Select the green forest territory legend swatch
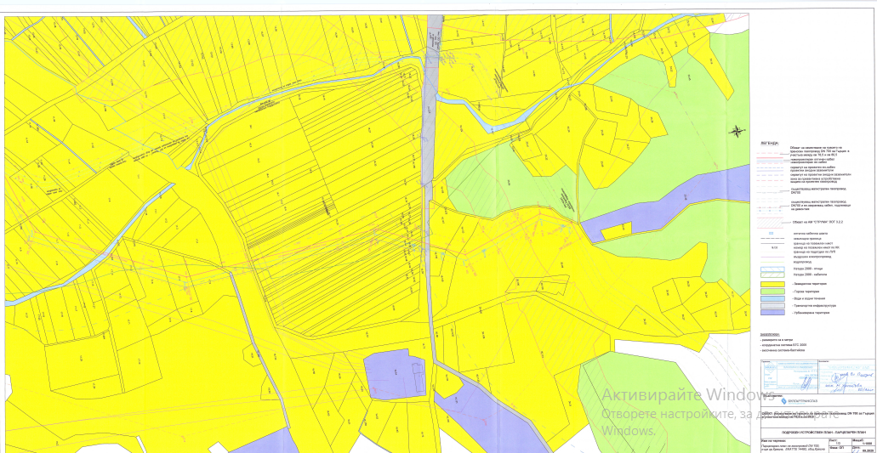Screen dimensions: 877x453 point(772,292)
